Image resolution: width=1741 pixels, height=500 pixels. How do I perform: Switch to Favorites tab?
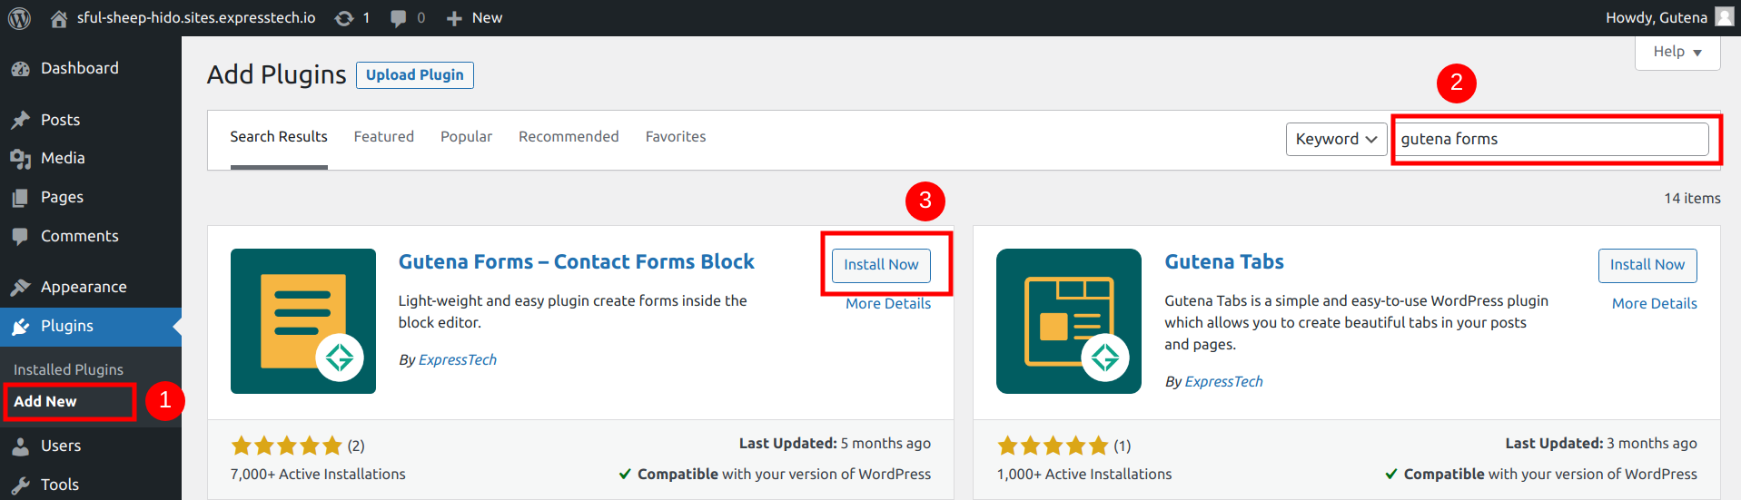(676, 137)
